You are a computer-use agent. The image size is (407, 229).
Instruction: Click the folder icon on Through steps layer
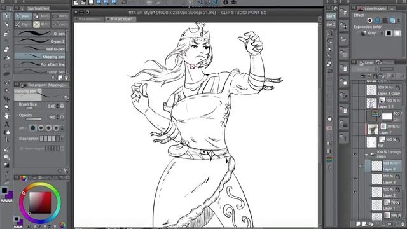[x=373, y=154]
